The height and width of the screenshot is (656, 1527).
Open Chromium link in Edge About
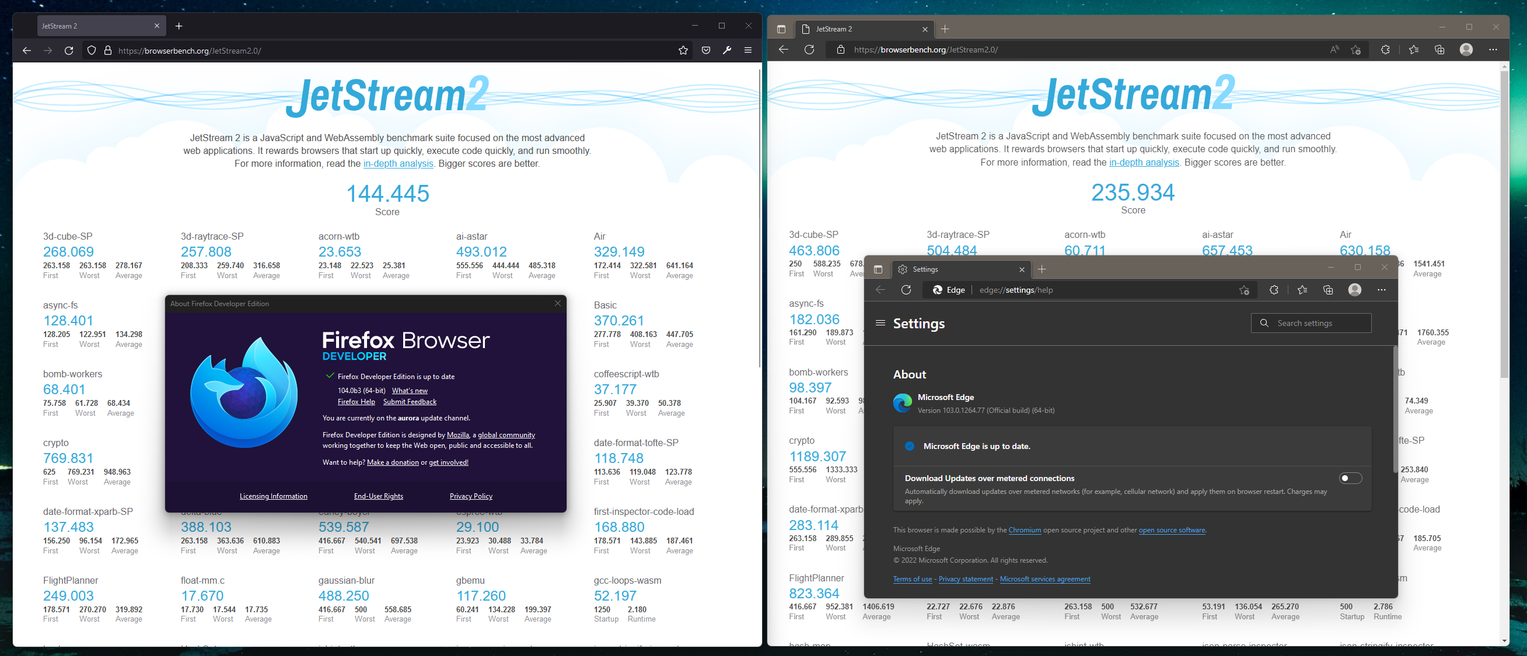[x=1025, y=530]
